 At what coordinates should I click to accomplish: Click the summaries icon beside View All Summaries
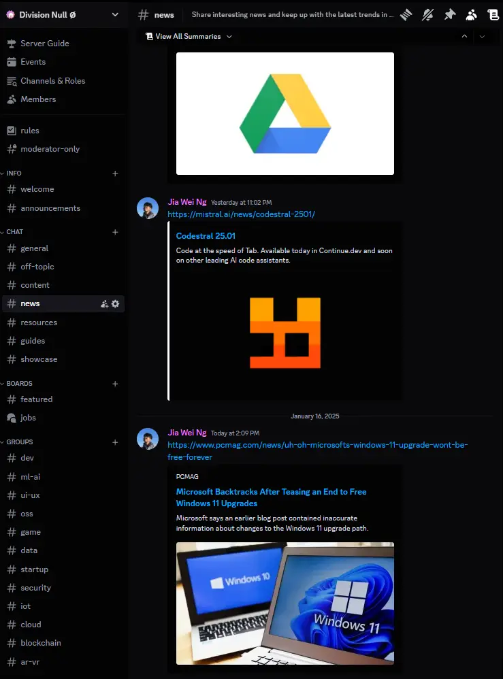click(150, 36)
